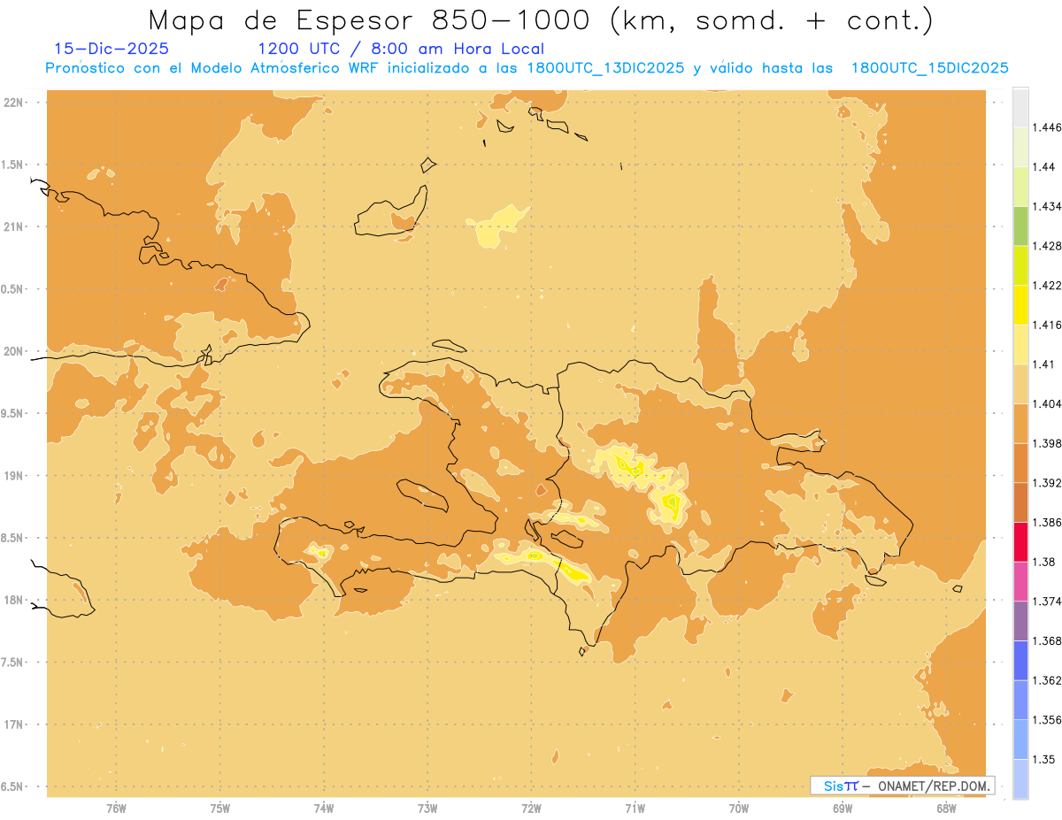Click the legend value '1.422'

pos(1046,285)
